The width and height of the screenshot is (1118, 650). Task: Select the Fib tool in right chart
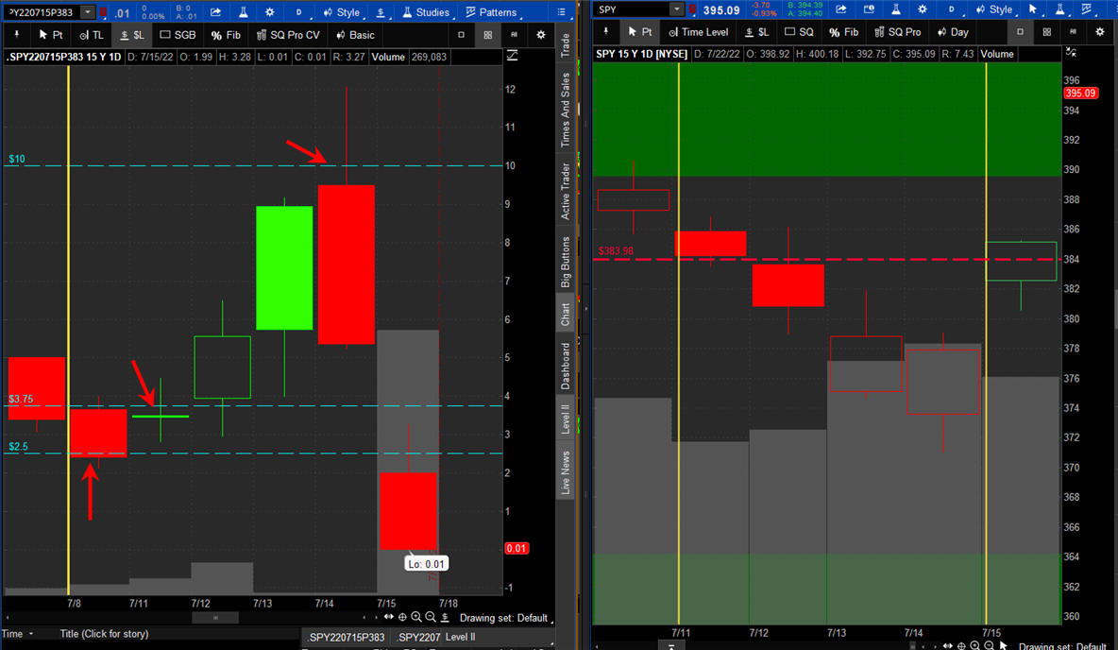pos(844,31)
